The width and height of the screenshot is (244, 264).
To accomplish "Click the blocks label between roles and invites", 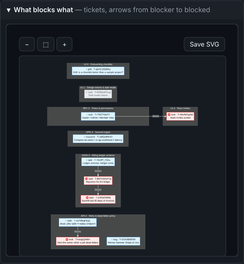I will tap(156, 116).
